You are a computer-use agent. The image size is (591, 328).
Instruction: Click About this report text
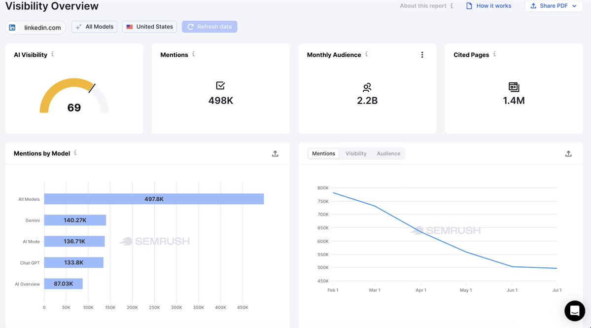coord(423,5)
